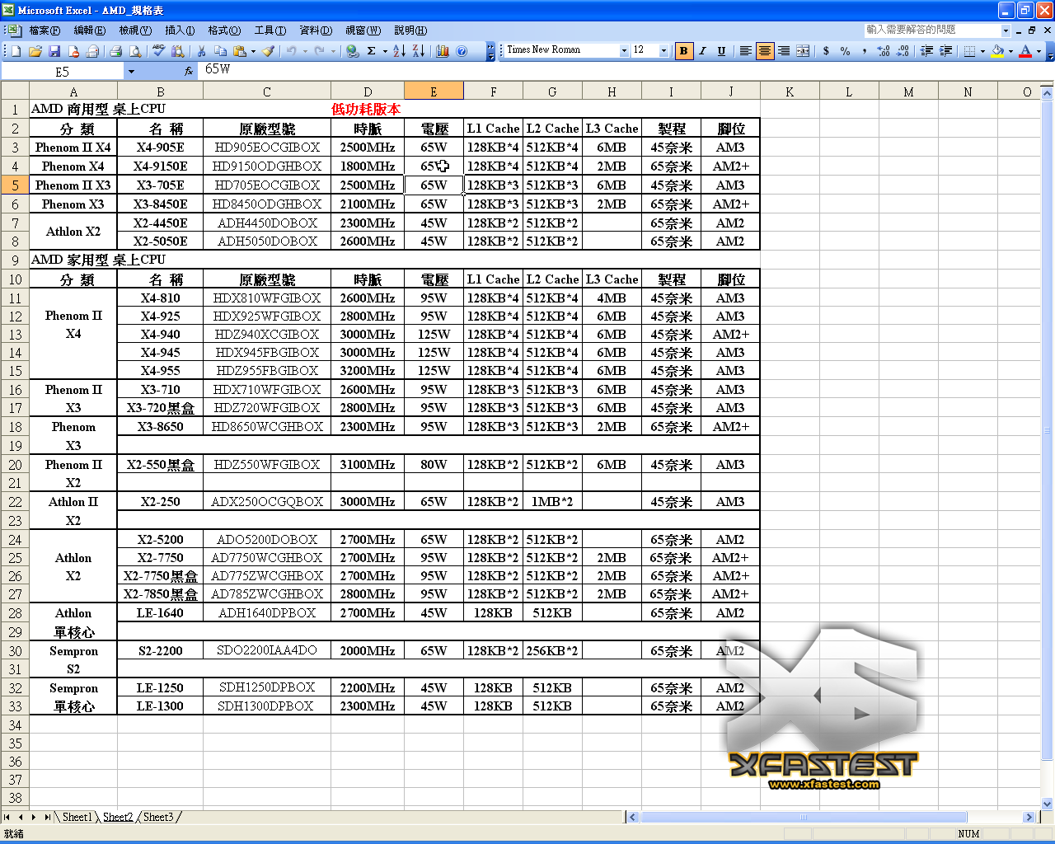Apply yellow Fill Color paint bucket
The width and height of the screenshot is (1055, 844).
point(997,51)
